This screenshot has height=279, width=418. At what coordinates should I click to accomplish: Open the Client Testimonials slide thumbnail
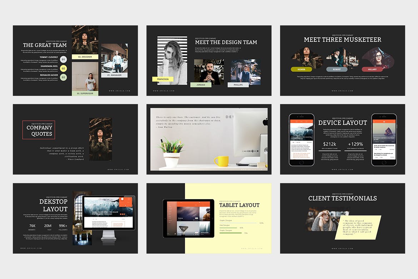tap(342, 218)
